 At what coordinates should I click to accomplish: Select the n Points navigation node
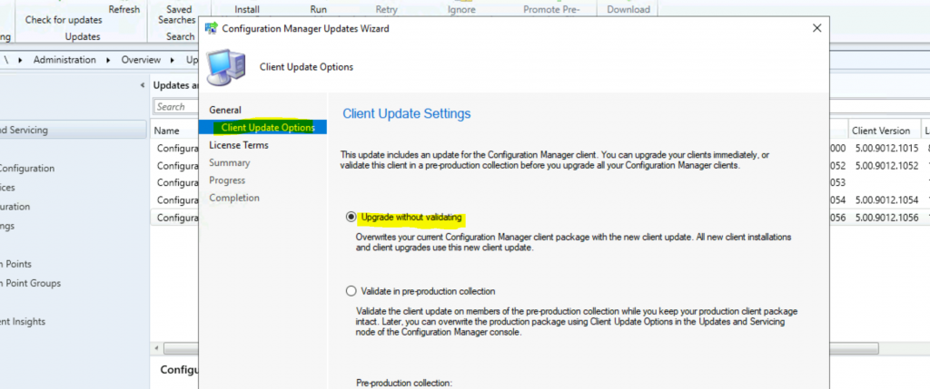16,264
